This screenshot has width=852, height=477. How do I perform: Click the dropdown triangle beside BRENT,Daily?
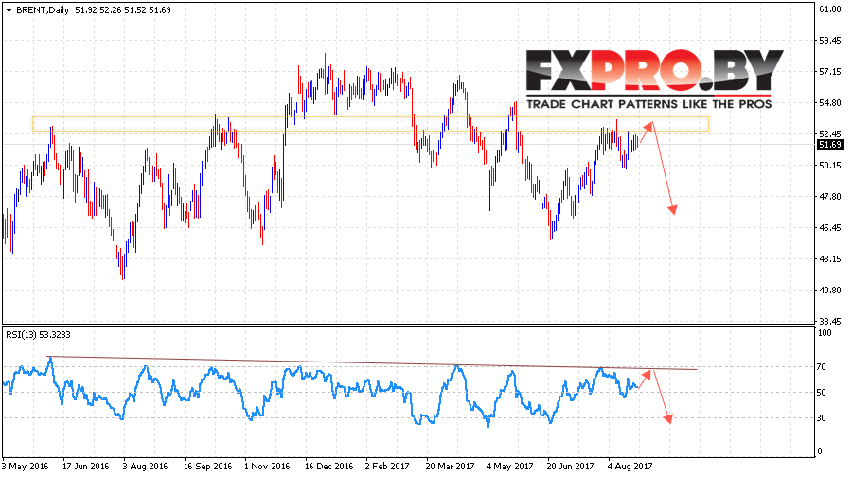tap(9, 9)
